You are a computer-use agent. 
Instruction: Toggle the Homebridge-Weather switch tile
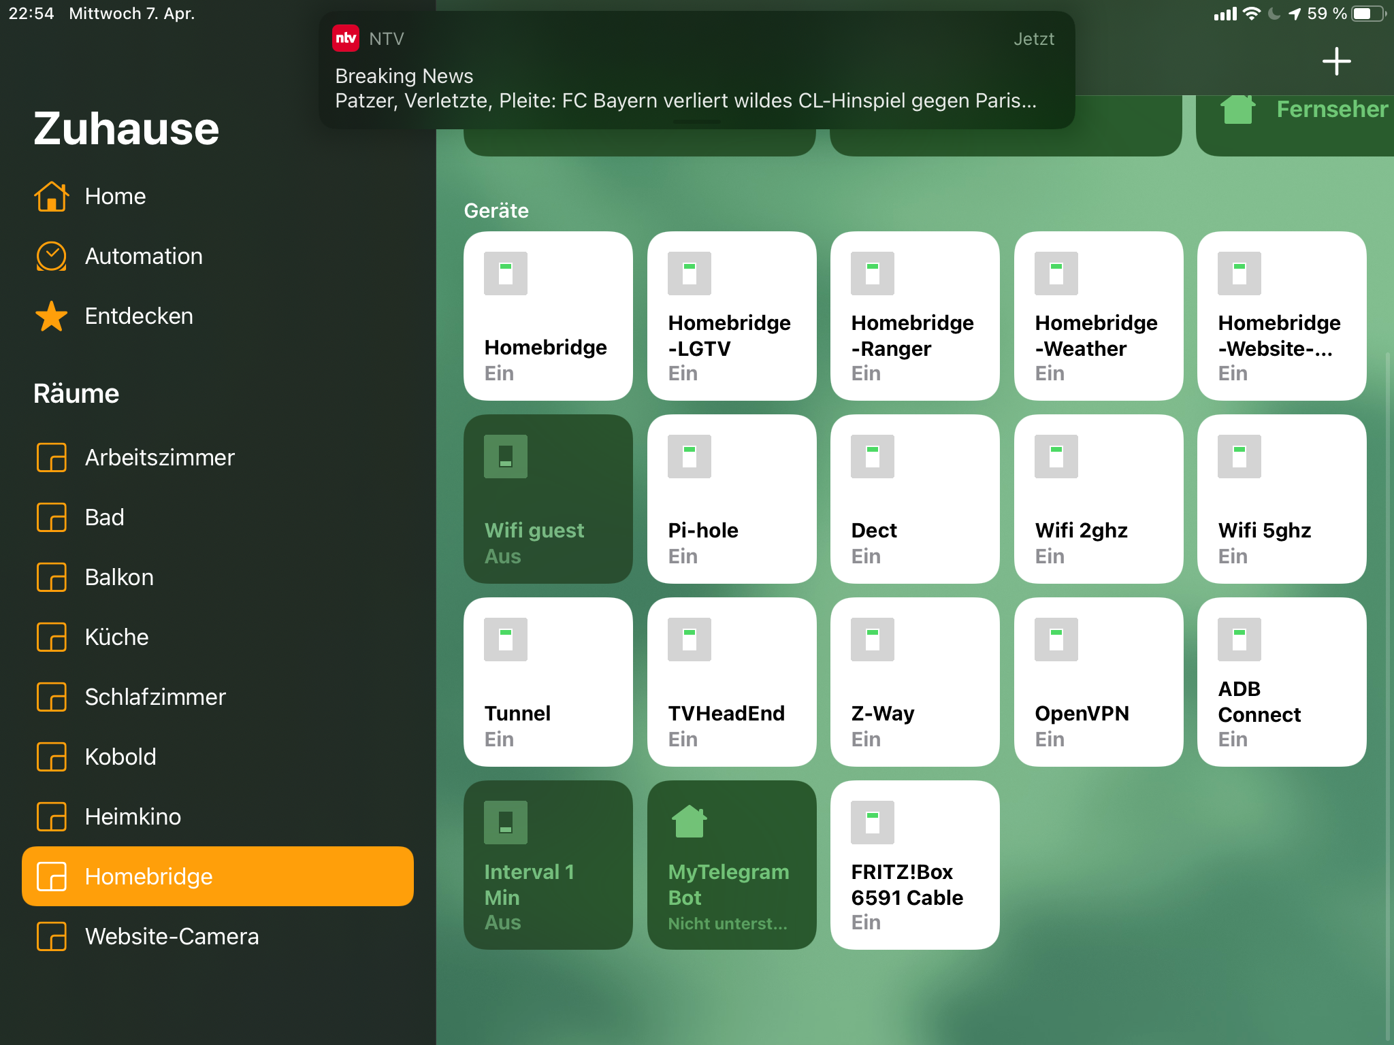[1098, 316]
